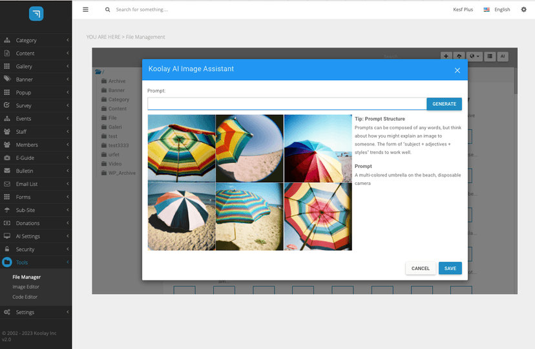The height and width of the screenshot is (349, 535).
Task: Collapse the Tools menu chevron
Action: (68, 262)
